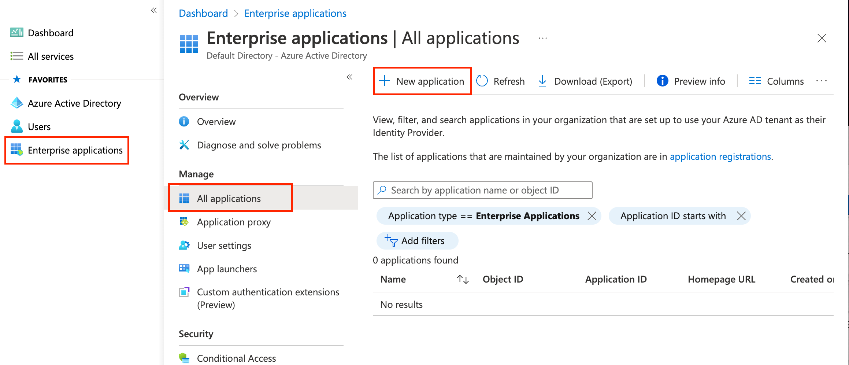Viewport: 849px width, 365px height.
Task: Select the Enterprise applications favorite
Action: 75,150
